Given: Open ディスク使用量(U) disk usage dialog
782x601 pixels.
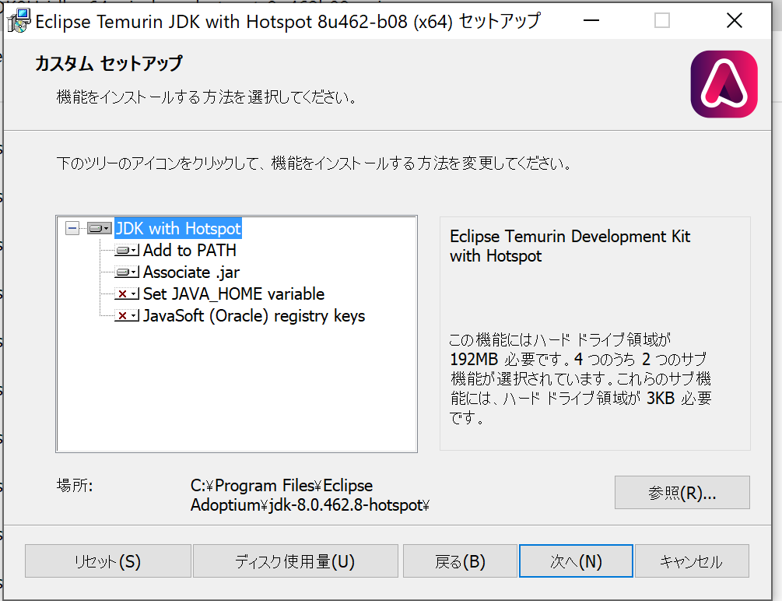Looking at the screenshot, I should click(x=295, y=561).
